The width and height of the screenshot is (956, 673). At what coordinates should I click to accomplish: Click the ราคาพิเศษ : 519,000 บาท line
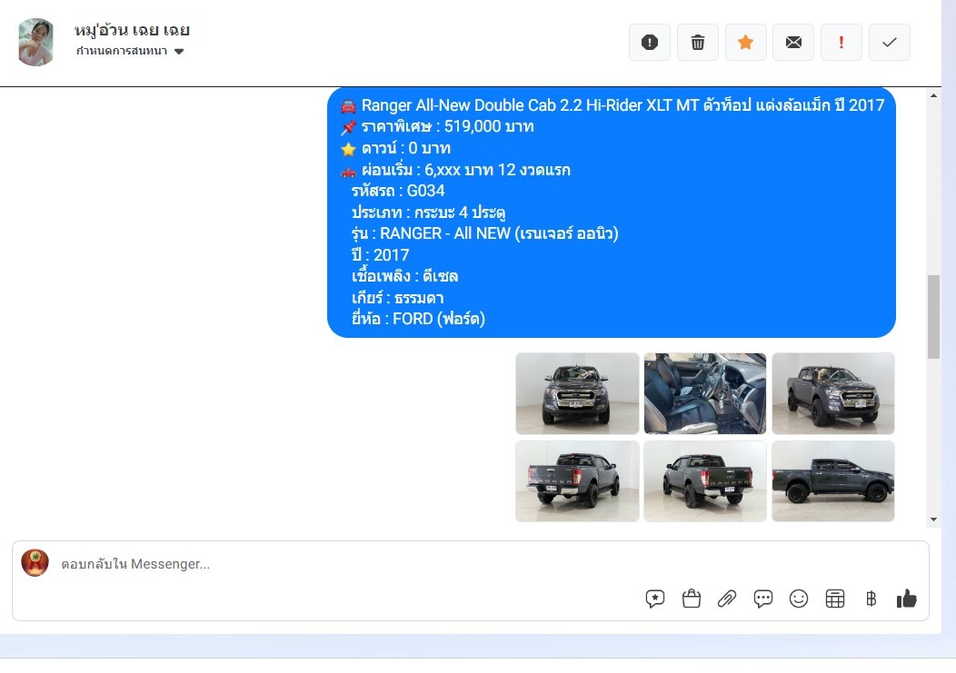click(x=437, y=126)
